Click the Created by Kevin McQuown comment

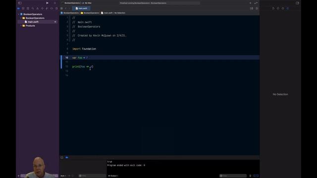point(99,36)
